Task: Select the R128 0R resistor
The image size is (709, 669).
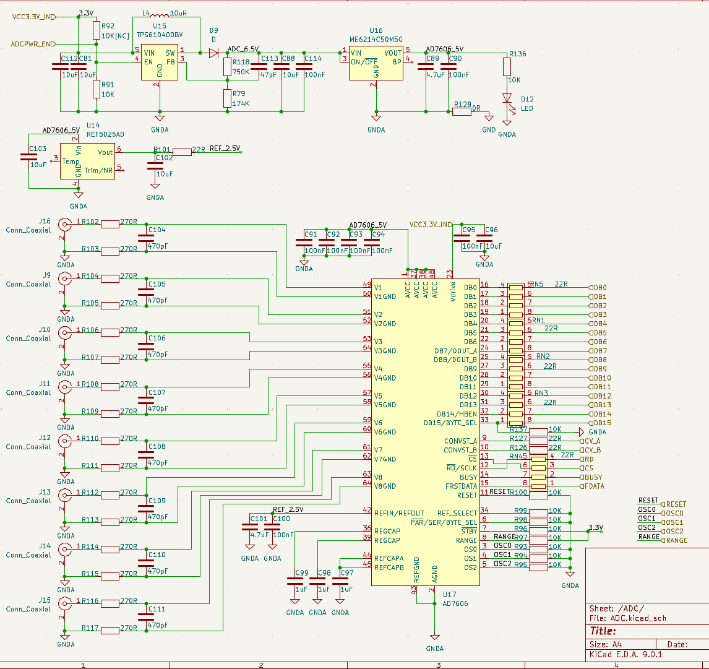Action: [462, 112]
